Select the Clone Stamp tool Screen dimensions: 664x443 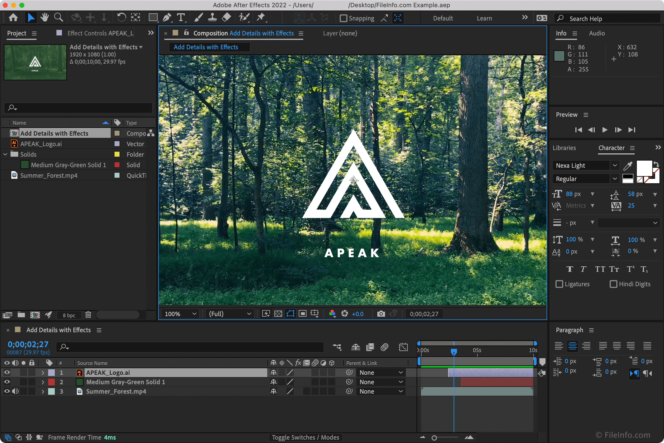(212, 18)
